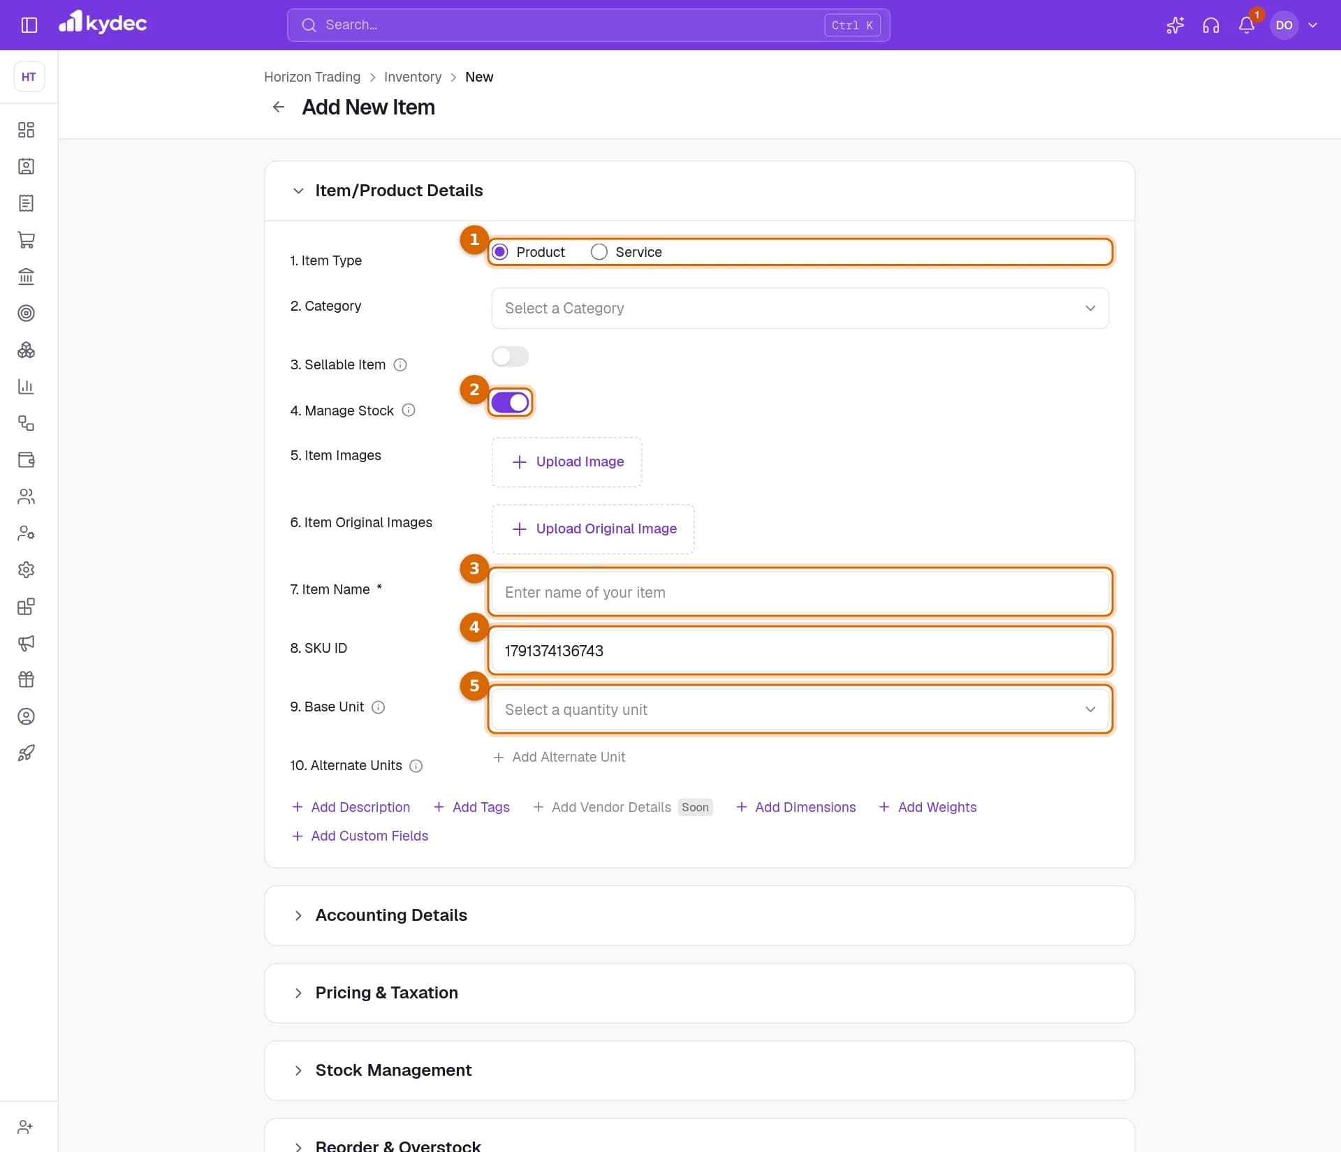Click Add Tags link
The width and height of the screenshot is (1341, 1152).
471,807
